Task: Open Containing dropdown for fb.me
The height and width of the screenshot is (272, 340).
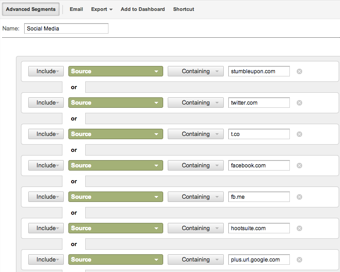Action: tap(196, 196)
